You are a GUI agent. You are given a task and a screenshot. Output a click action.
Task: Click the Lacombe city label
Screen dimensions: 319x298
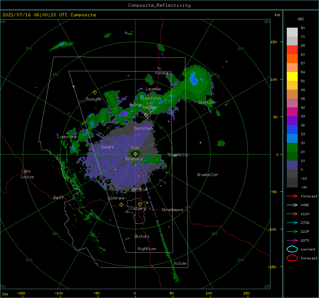coord(153,89)
